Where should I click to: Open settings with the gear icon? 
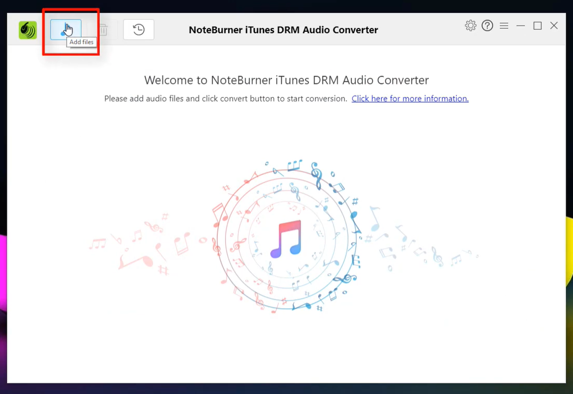pyautogui.click(x=470, y=26)
